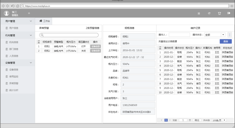Click 设备信息 button for 钢瓶1 row
235x128 pixels.
click(95, 46)
